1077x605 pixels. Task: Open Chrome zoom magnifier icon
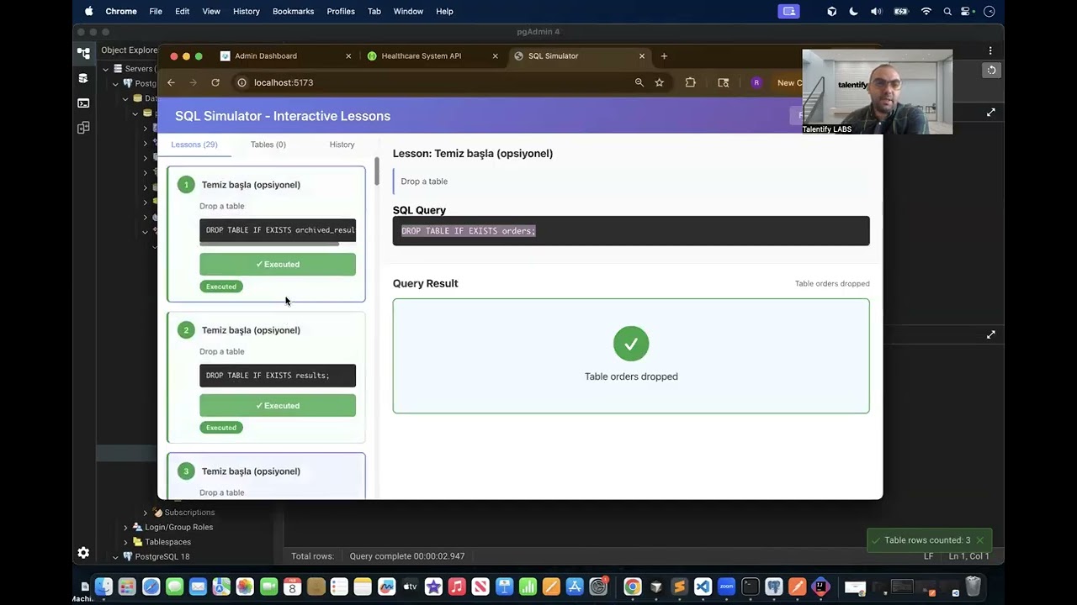coord(639,82)
